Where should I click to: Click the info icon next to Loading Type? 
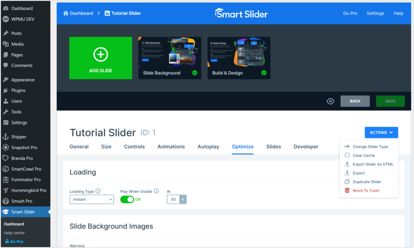tap(98, 191)
